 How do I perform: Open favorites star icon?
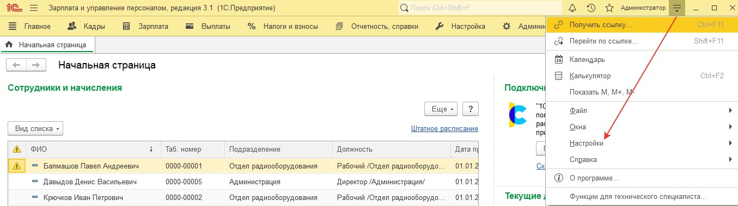pos(609,8)
